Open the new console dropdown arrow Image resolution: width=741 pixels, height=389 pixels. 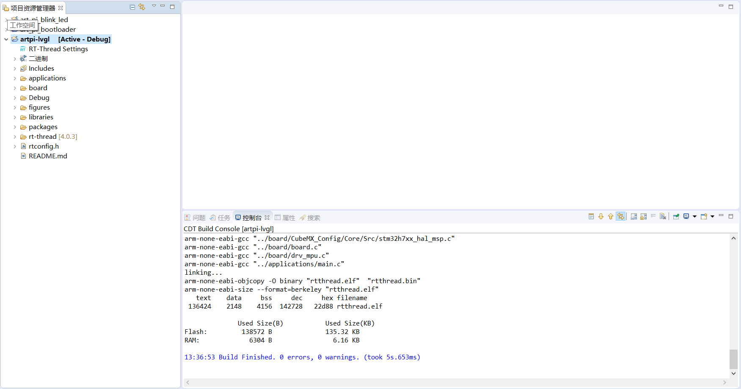click(712, 216)
